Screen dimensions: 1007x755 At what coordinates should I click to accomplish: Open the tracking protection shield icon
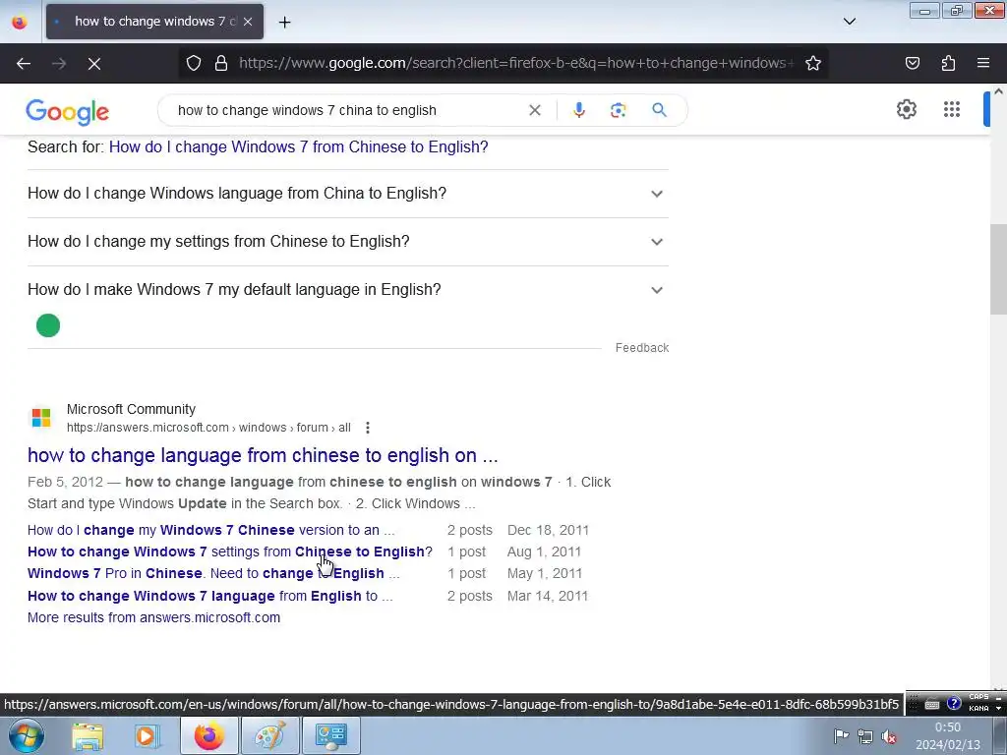[x=194, y=63]
